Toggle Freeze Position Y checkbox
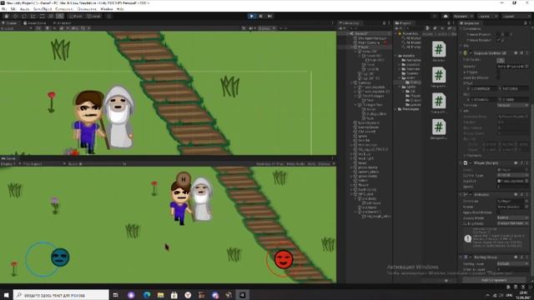The height and width of the screenshot is (300, 534). pyautogui.click(x=507, y=34)
